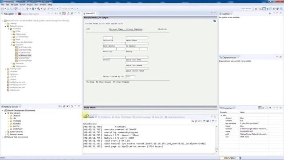284x160 pixels.
Task: Click the New wizard toolbar icon
Action: (3, 8)
